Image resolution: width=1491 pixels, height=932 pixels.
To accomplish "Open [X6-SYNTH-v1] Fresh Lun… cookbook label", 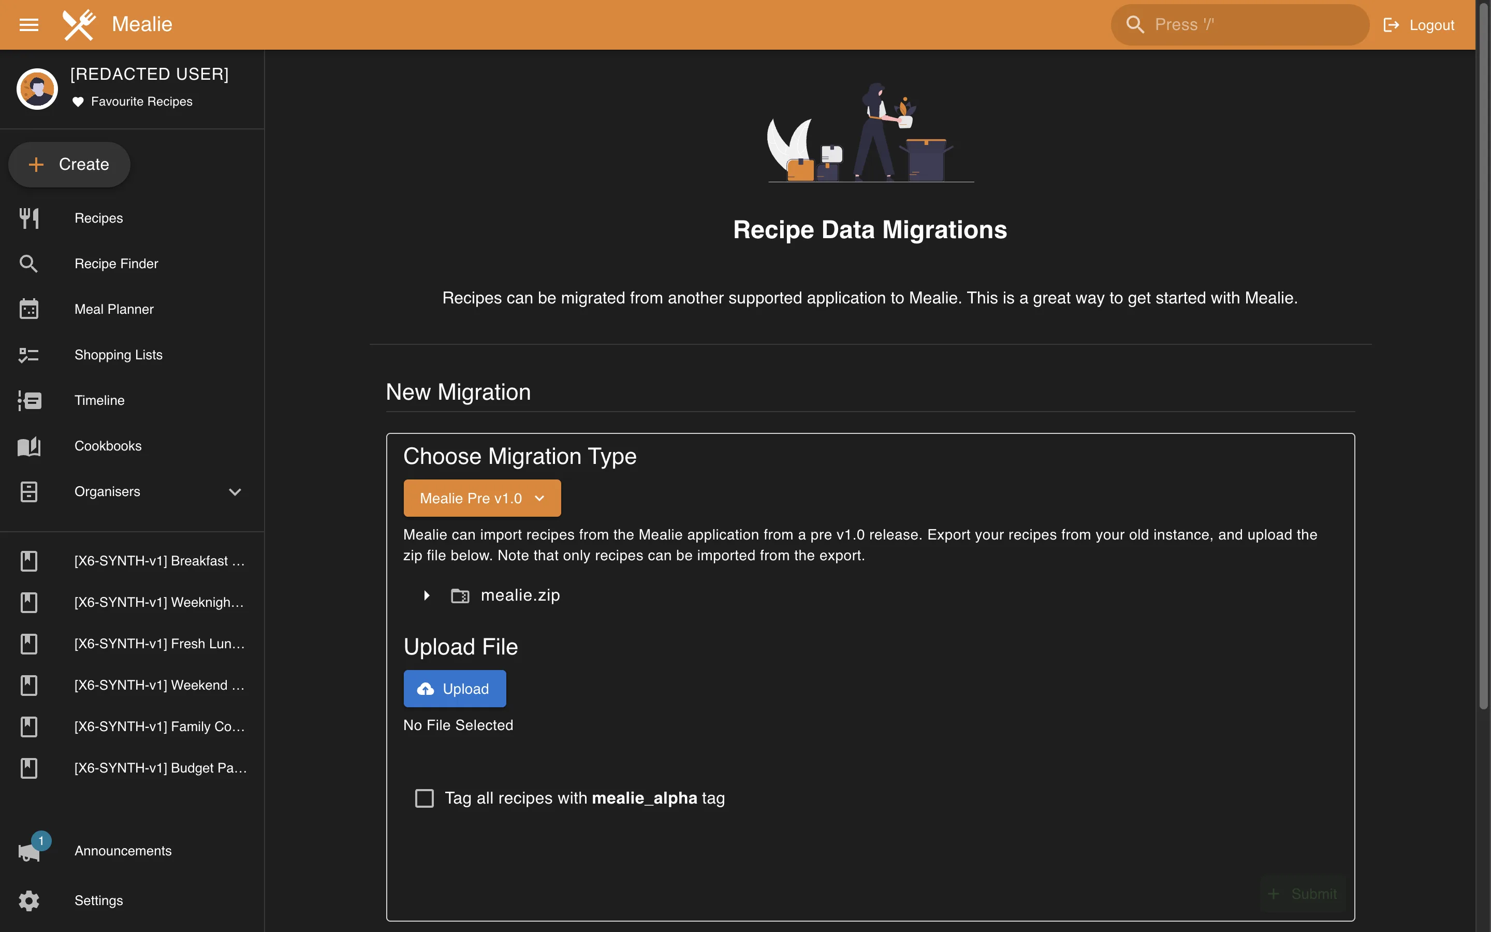I will [159, 644].
